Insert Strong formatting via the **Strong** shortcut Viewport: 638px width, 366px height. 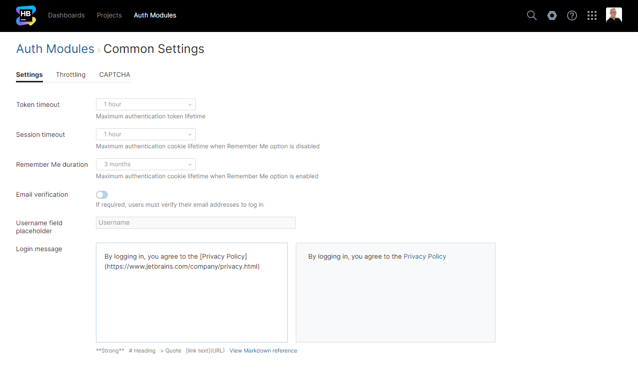click(x=110, y=351)
